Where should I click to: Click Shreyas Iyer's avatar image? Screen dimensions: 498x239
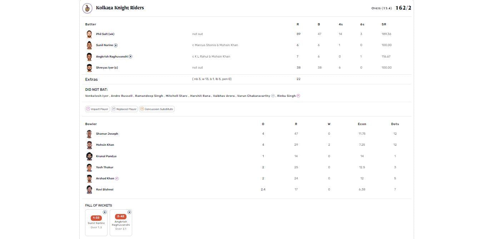89,68
